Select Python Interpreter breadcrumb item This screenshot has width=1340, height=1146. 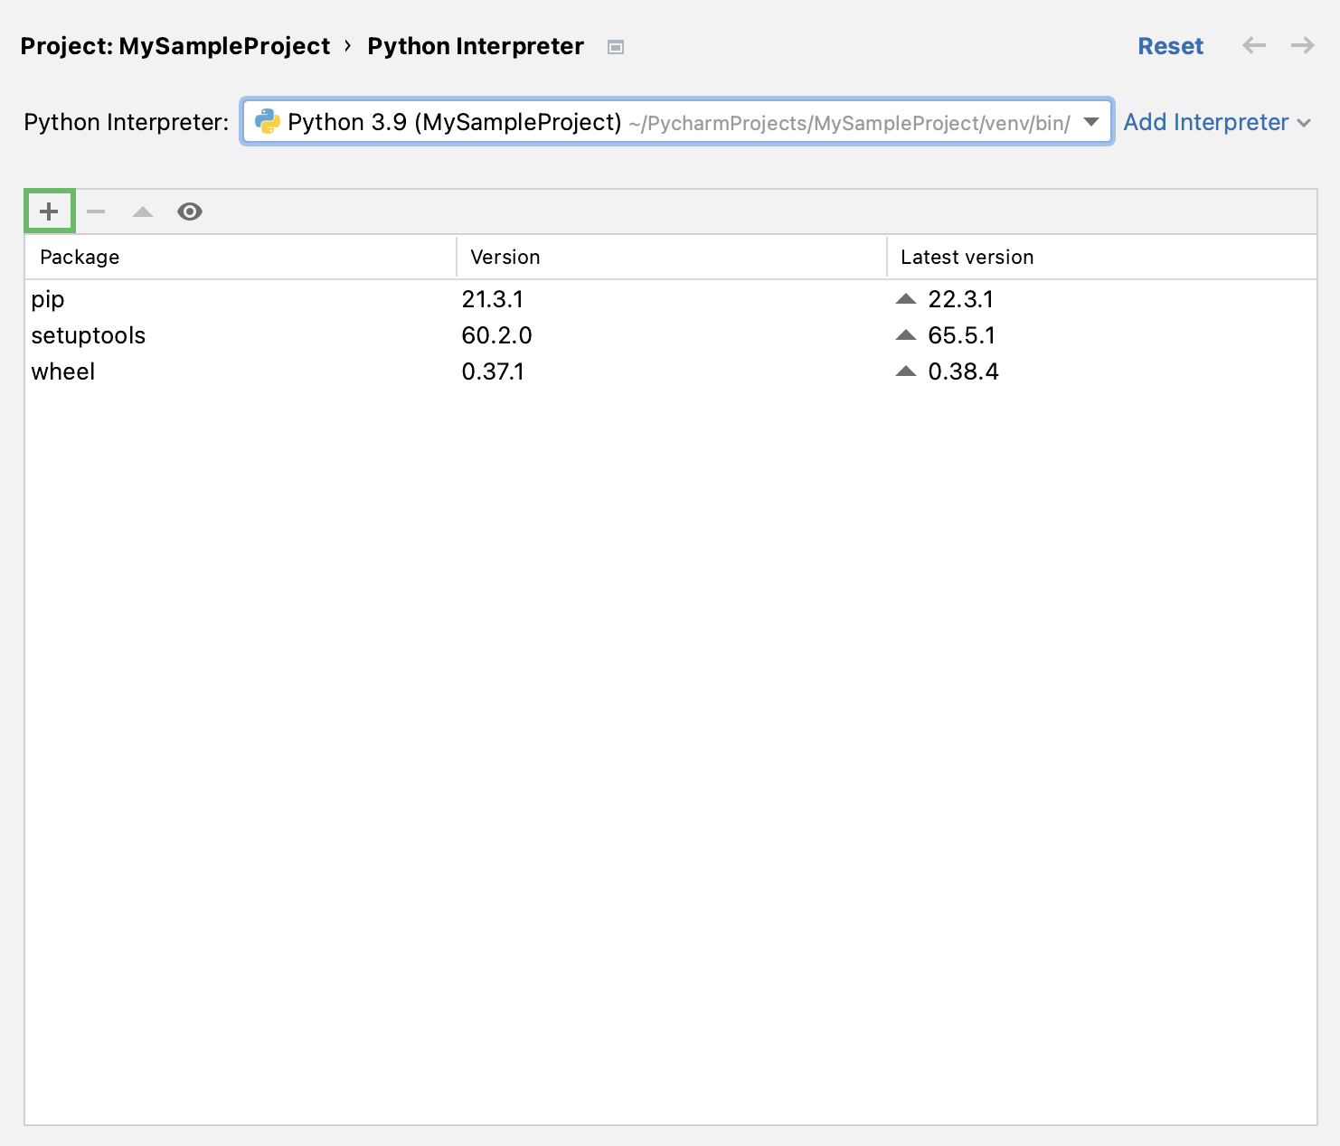click(476, 45)
